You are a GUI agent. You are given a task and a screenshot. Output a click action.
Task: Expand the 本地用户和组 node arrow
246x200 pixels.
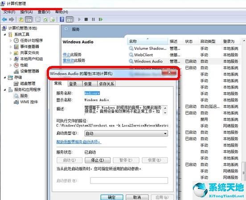pos(11,59)
